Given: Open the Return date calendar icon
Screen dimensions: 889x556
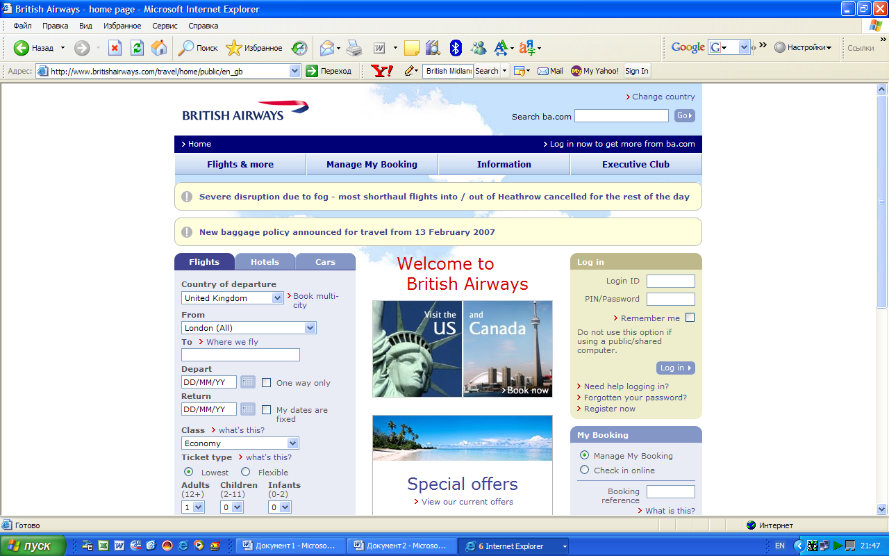Looking at the screenshot, I should [248, 409].
